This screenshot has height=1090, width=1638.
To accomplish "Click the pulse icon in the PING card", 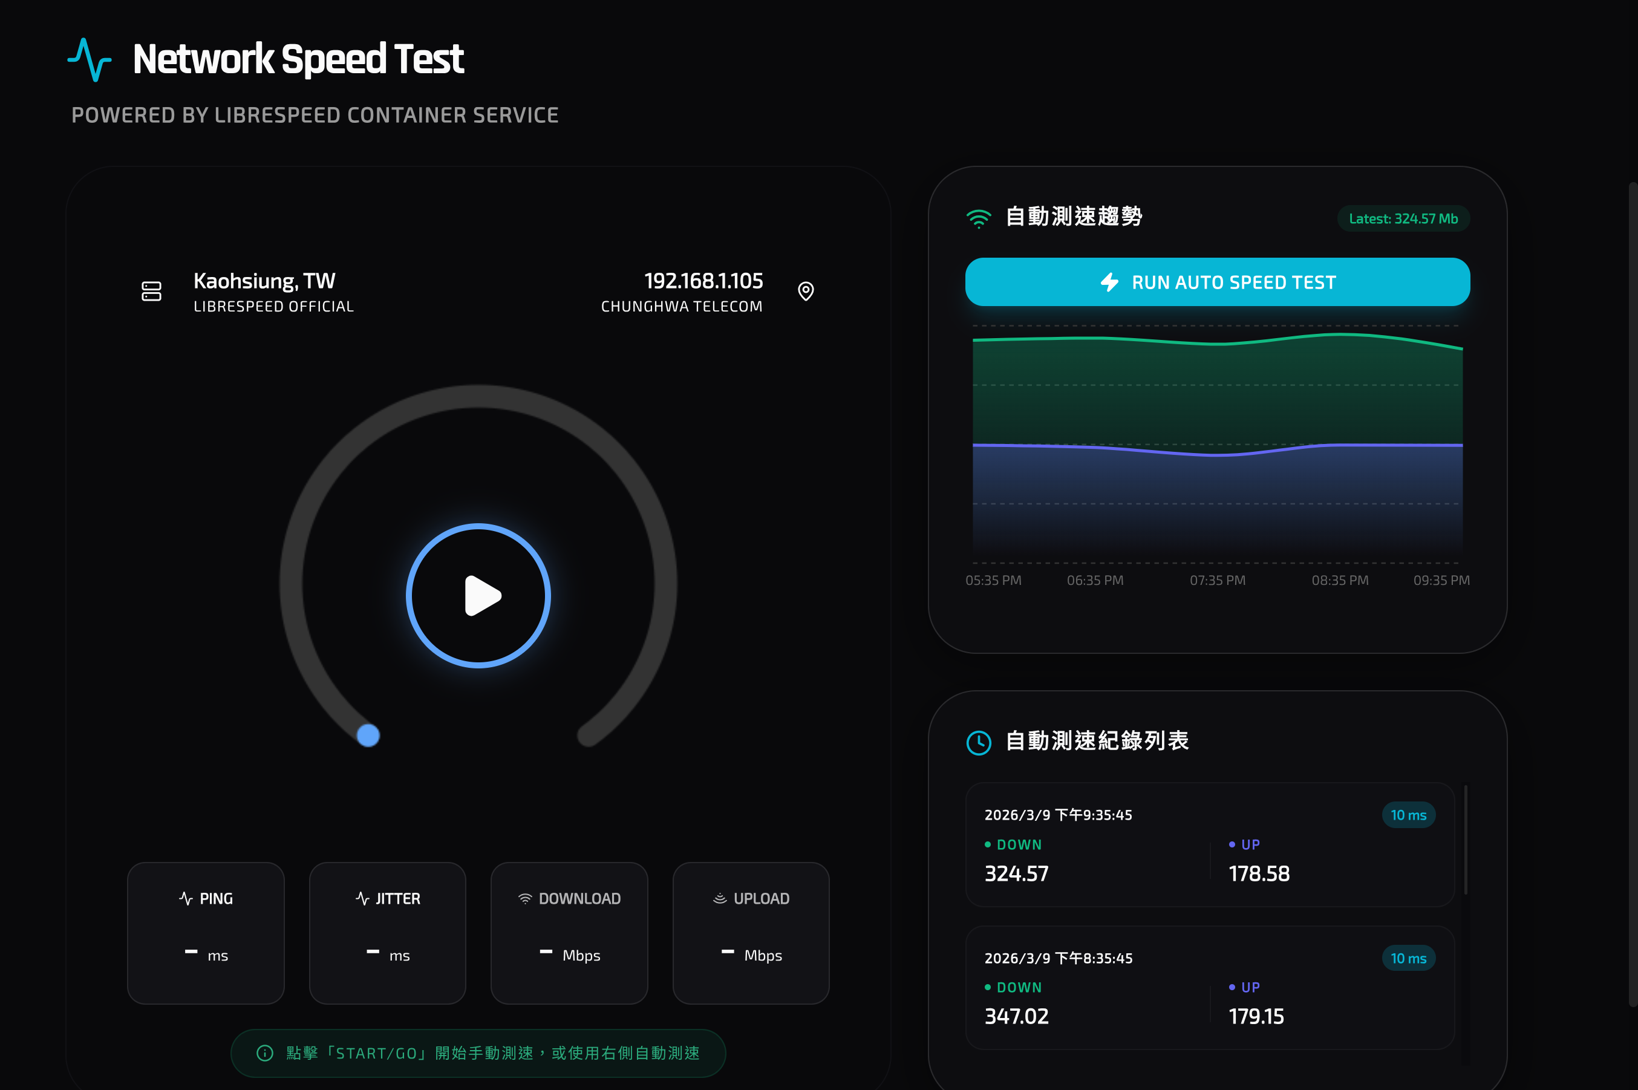I will [x=186, y=898].
